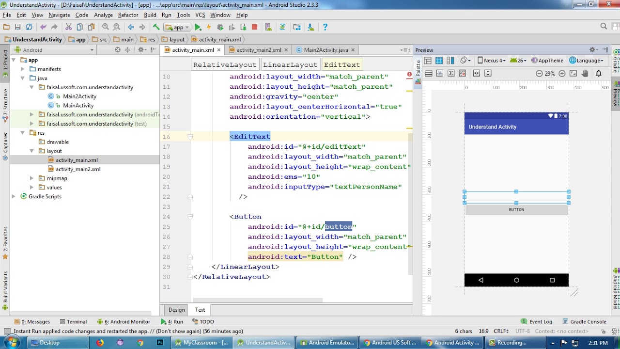Stop the running app with red square

click(254, 27)
